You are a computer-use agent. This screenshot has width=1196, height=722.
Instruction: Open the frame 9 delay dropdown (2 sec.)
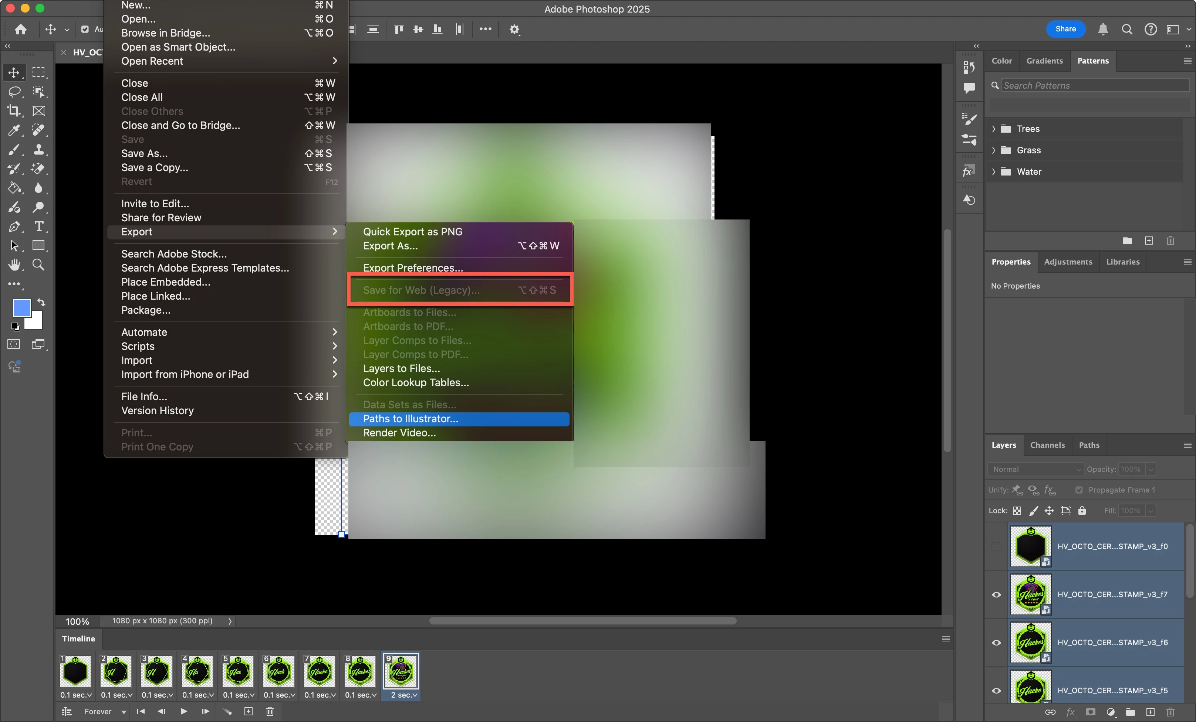[x=404, y=695]
